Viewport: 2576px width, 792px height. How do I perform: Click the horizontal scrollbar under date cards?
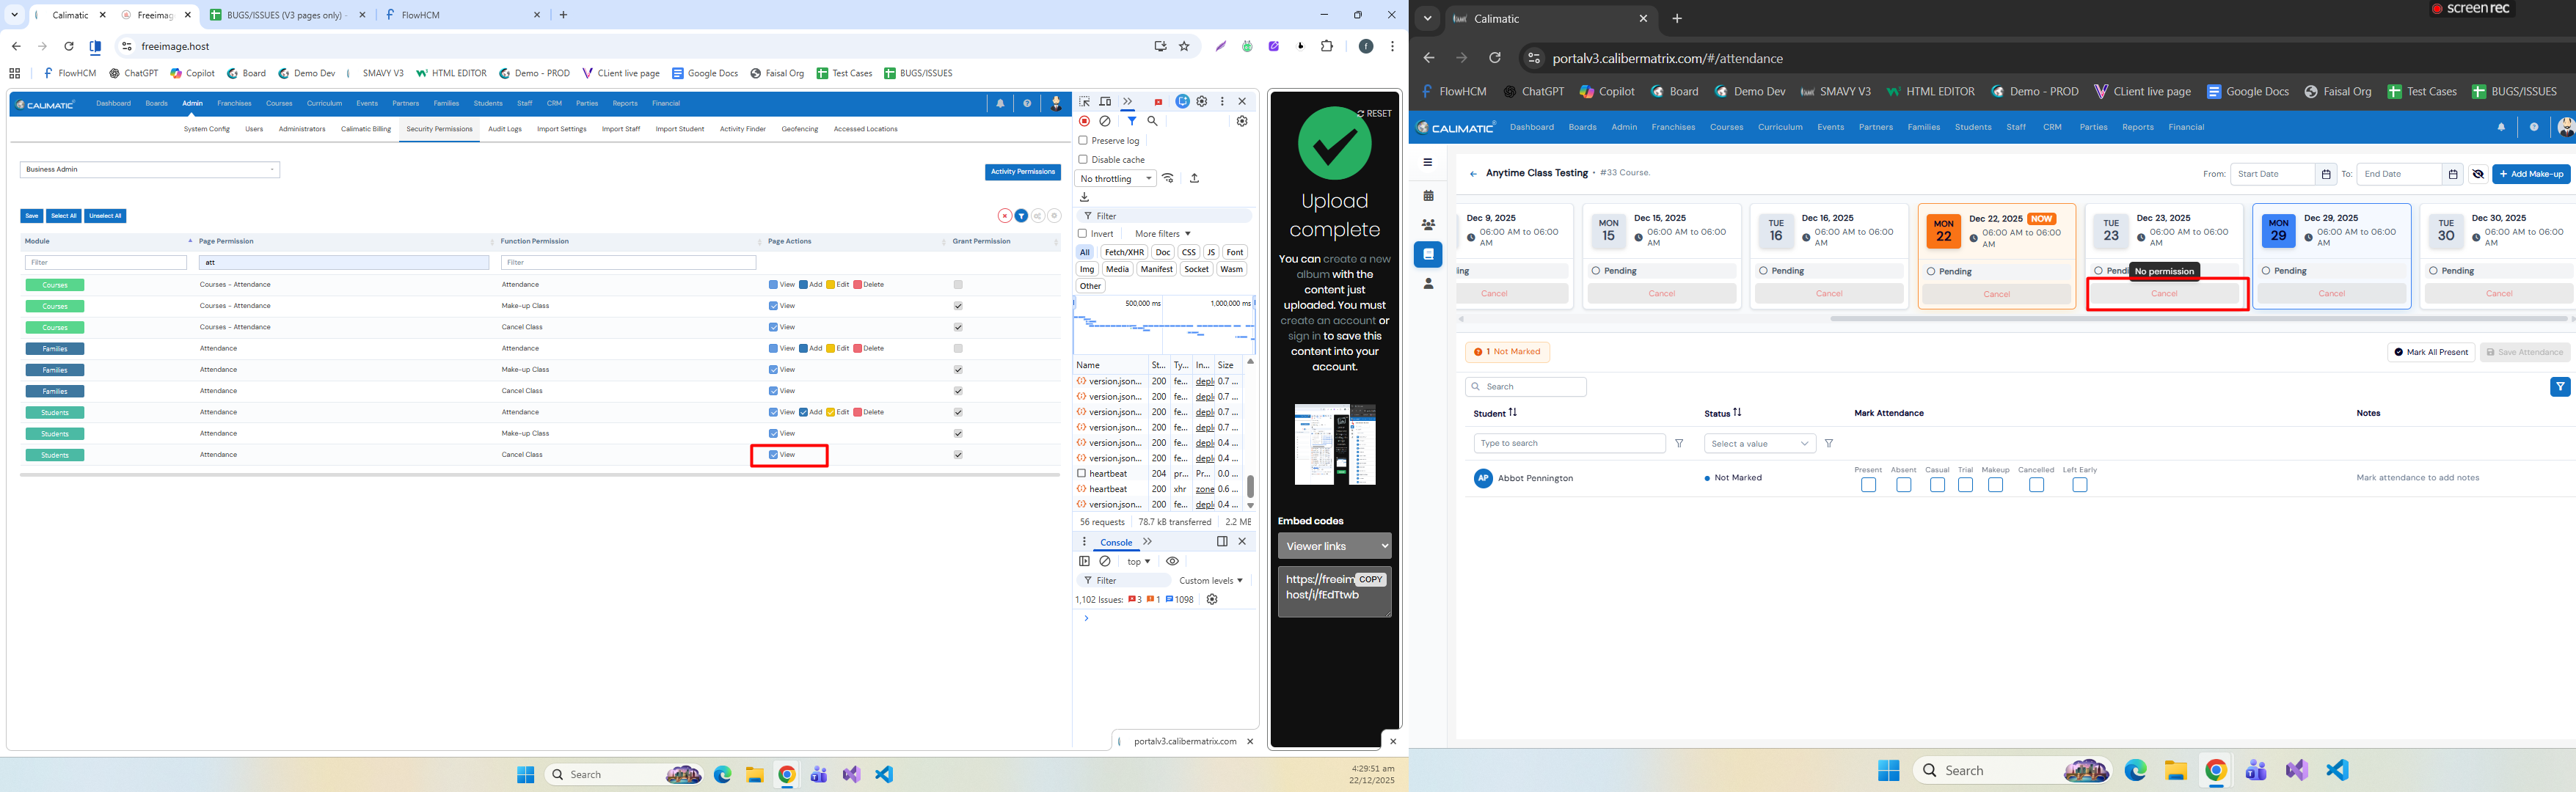click(x=2200, y=319)
